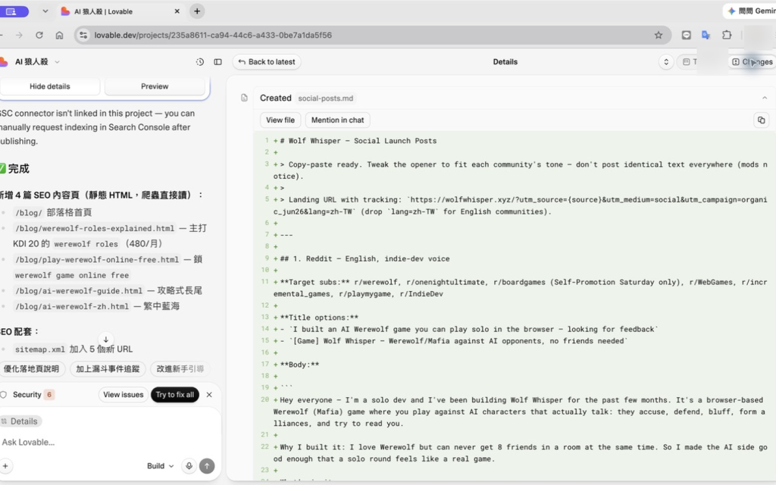776x485 pixels.
Task: Click the send message arrow button
Action: (x=207, y=466)
